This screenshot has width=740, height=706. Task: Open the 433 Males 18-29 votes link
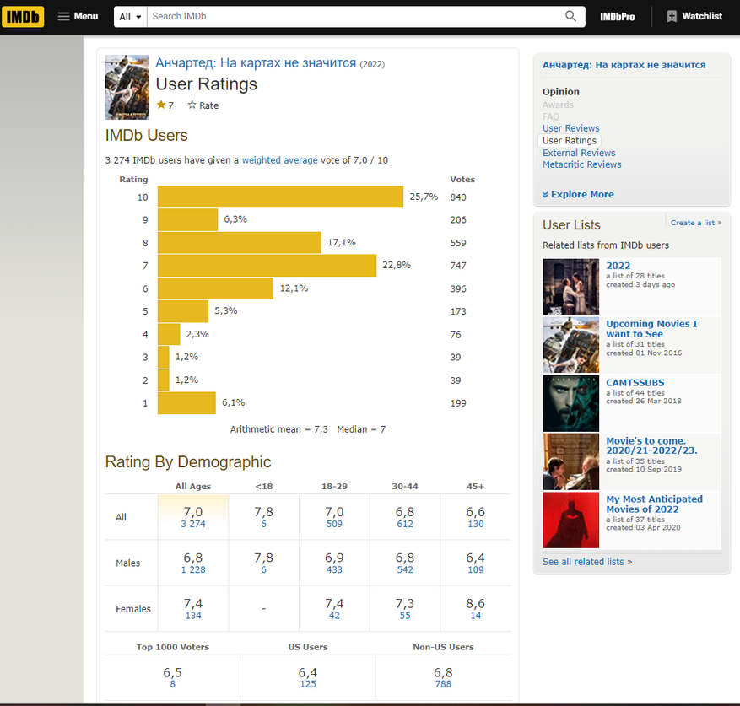pyautogui.click(x=334, y=569)
